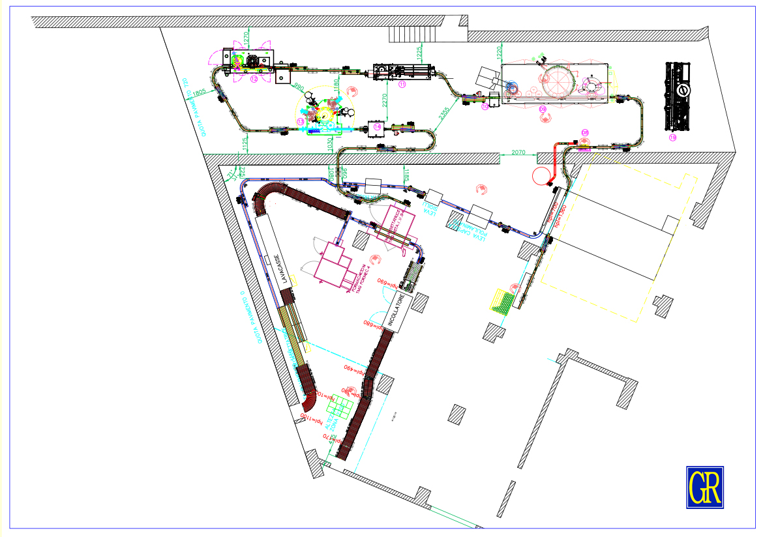Select the green grid ALTEZZA ZONA block

click(x=341, y=407)
